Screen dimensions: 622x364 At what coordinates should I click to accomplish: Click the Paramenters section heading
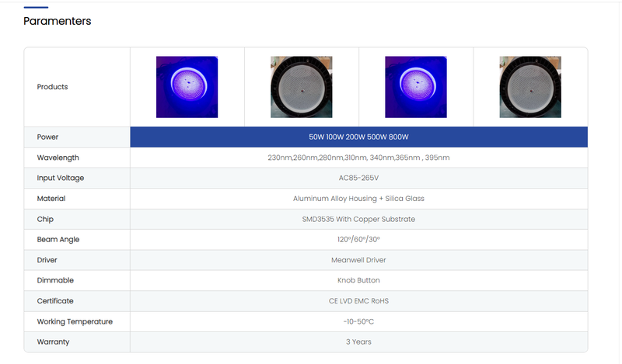pyautogui.click(x=58, y=21)
